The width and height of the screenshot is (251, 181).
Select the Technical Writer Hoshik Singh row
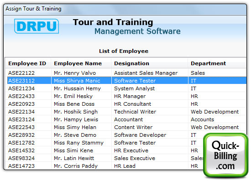[x=126, y=112]
